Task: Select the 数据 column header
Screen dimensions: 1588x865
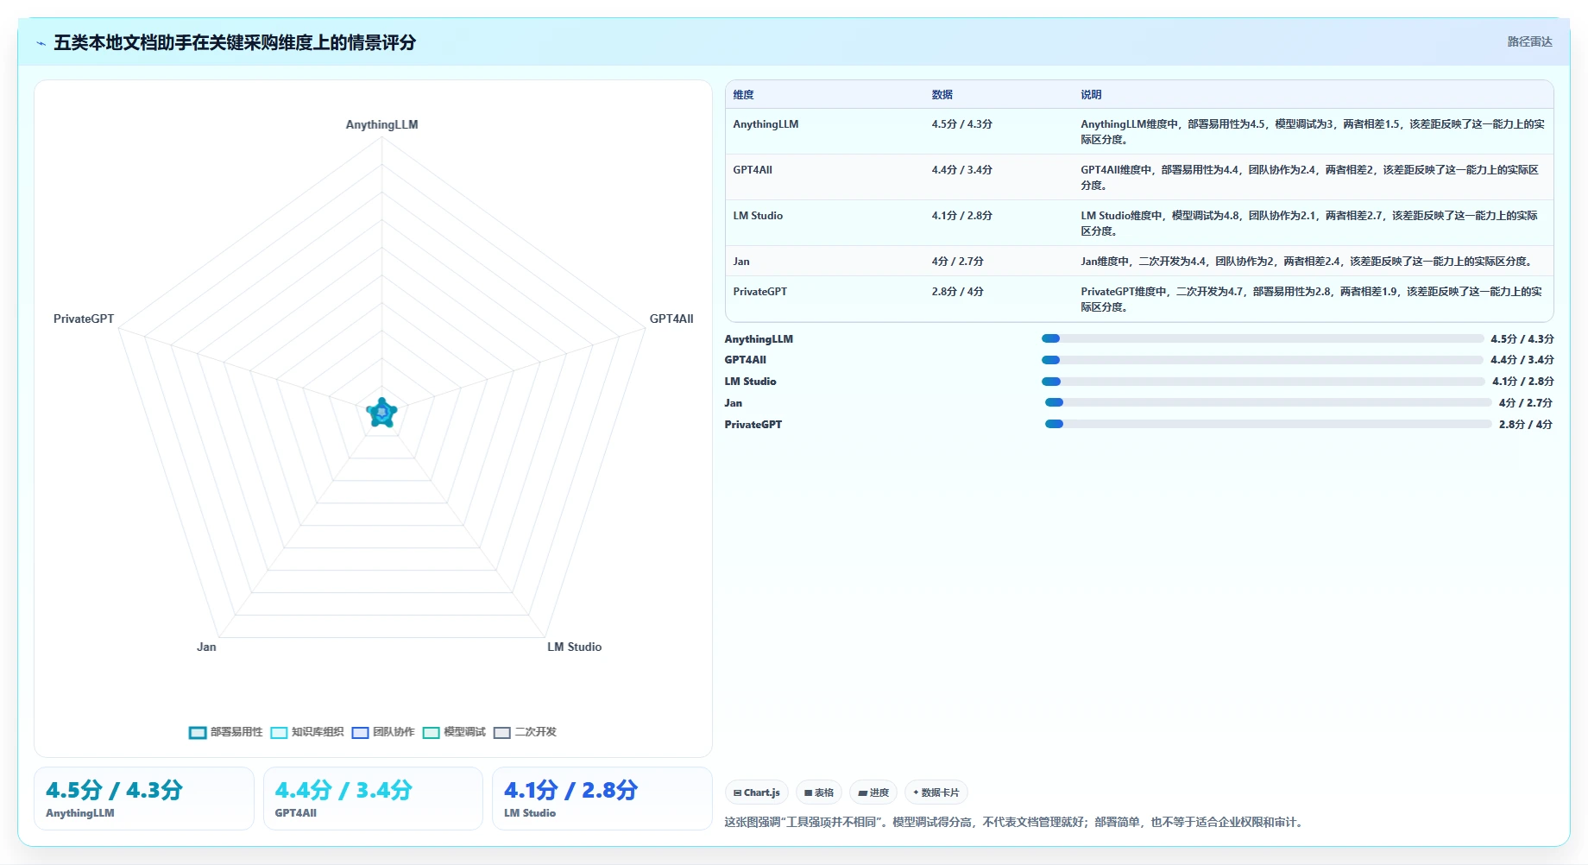Action: point(942,95)
